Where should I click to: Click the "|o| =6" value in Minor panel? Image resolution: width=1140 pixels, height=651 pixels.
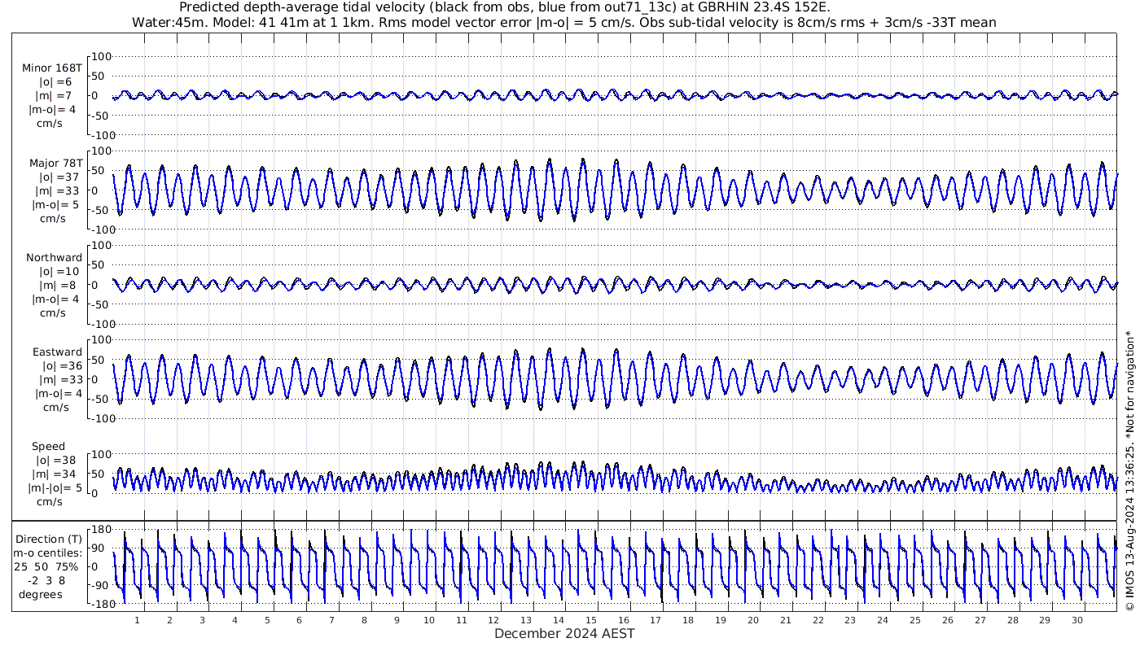[55, 82]
